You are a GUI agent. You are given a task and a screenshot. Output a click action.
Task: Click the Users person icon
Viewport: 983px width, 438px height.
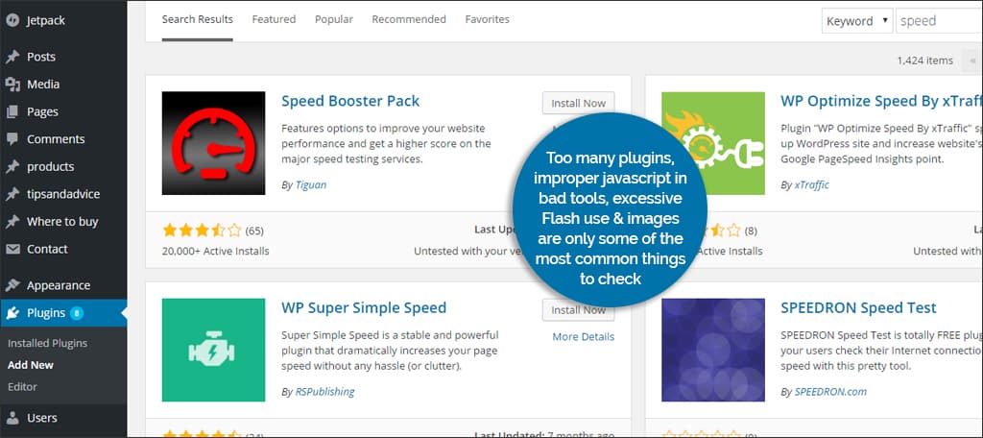12,418
